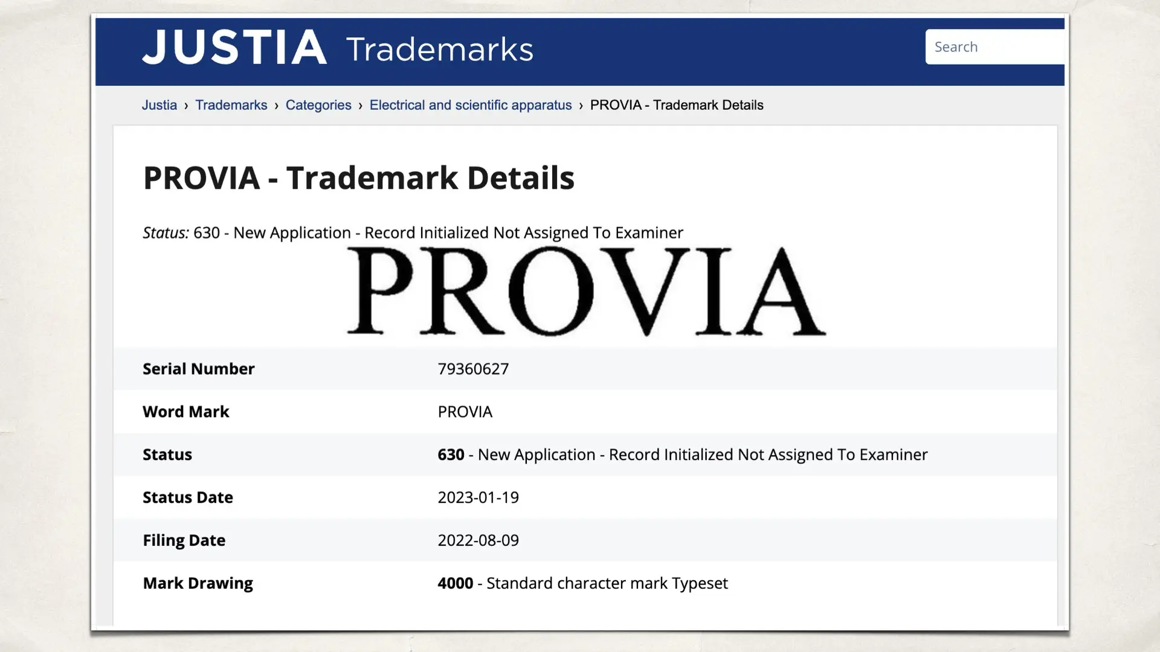Screen dimensions: 1160x652
Task: Click the PROVIA mark drawing image
Action: [587, 291]
